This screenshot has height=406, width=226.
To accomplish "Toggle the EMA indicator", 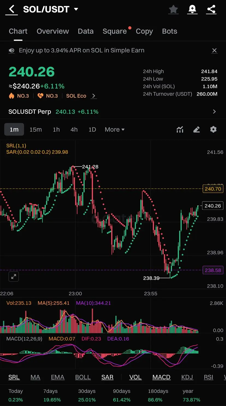I will 58,377.
